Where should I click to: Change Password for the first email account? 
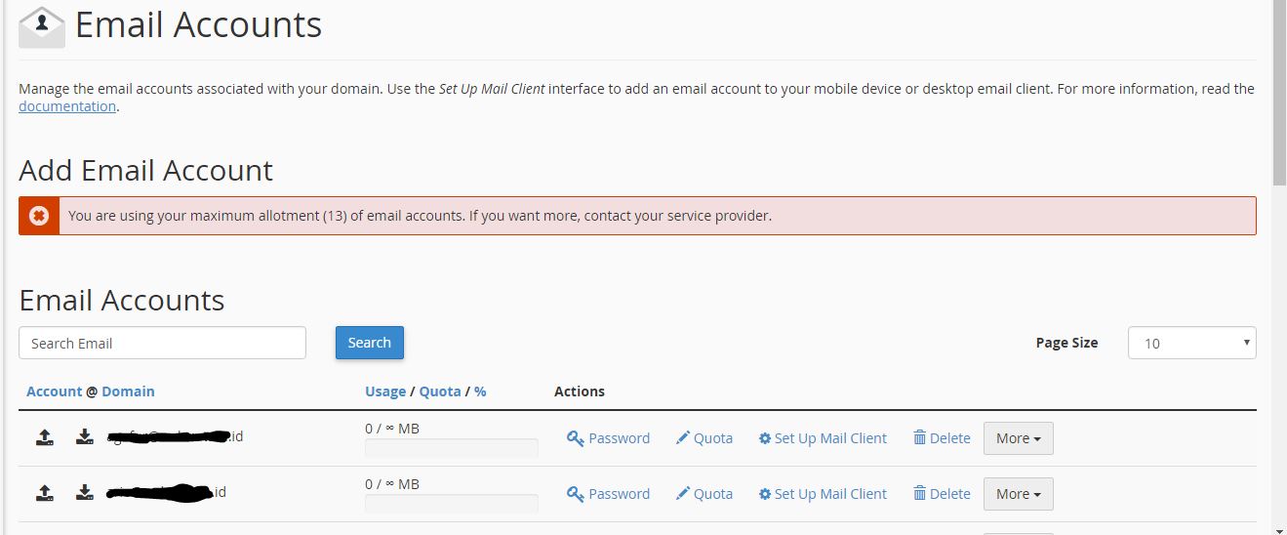(x=608, y=438)
